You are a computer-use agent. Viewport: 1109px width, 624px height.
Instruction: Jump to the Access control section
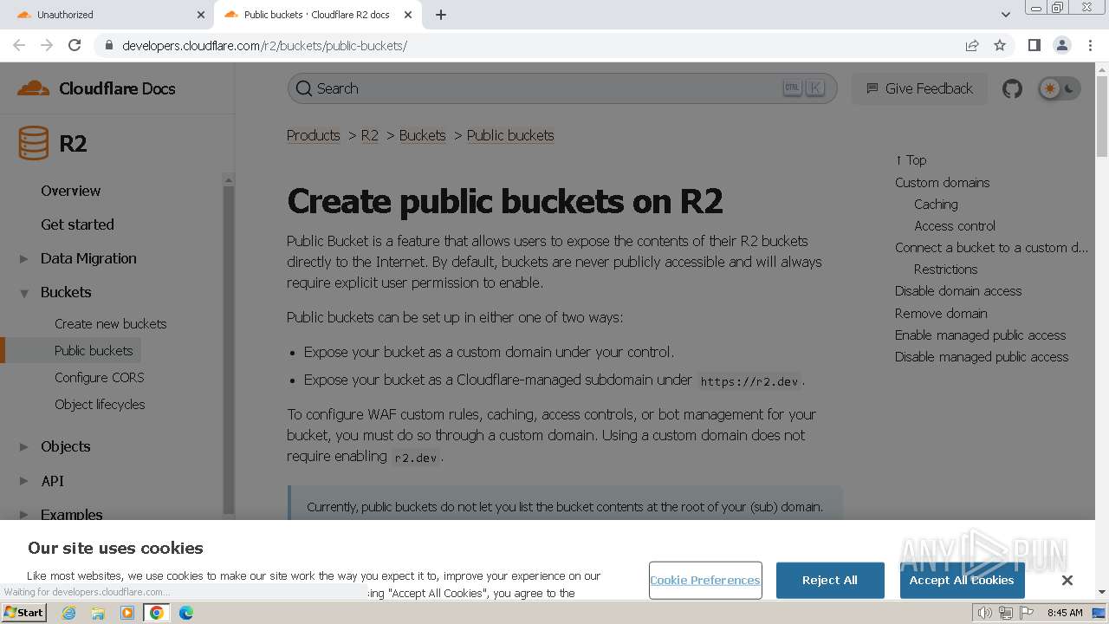point(955,226)
